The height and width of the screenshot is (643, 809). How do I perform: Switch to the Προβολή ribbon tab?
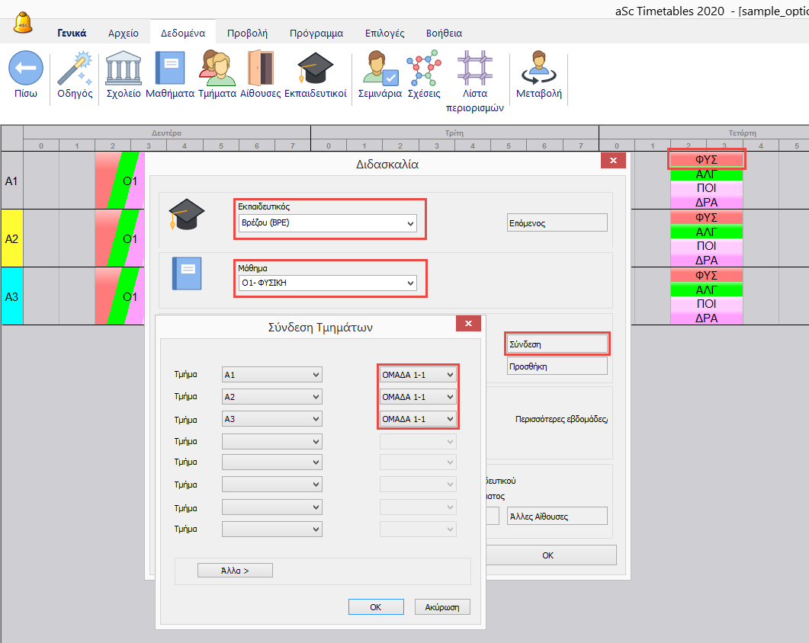coord(247,33)
